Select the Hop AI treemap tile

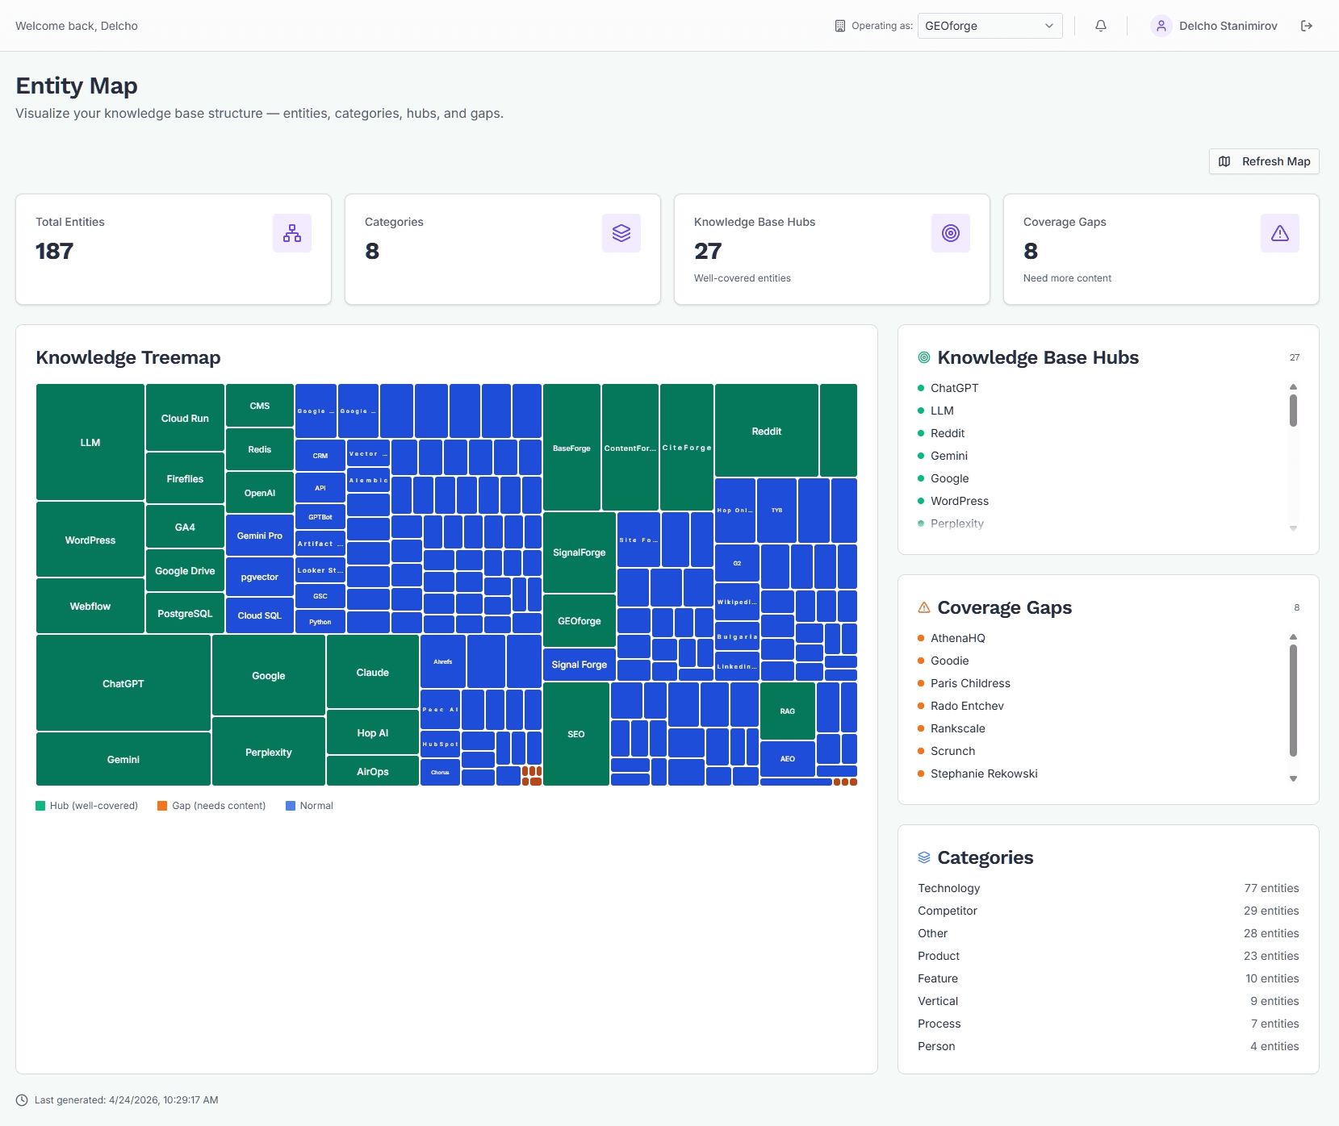tap(373, 732)
